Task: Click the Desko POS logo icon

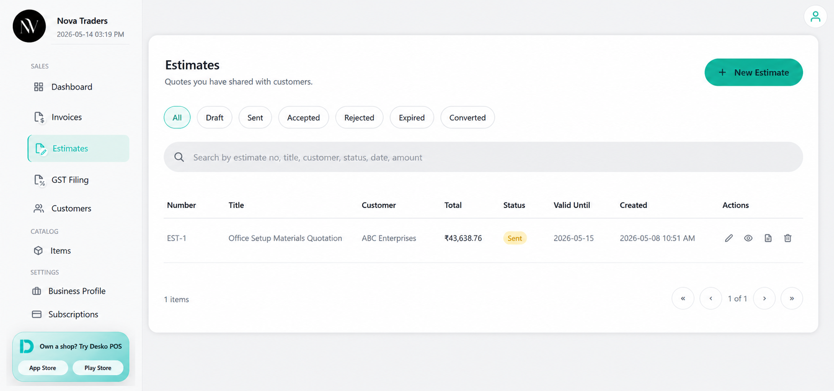Action: click(x=26, y=346)
